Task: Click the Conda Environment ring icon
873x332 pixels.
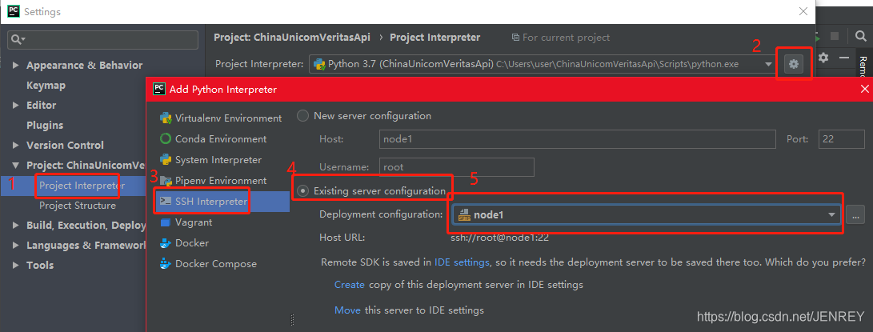Action: (166, 138)
